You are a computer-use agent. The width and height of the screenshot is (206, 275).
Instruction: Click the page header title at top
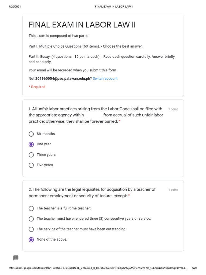[114, 6]
